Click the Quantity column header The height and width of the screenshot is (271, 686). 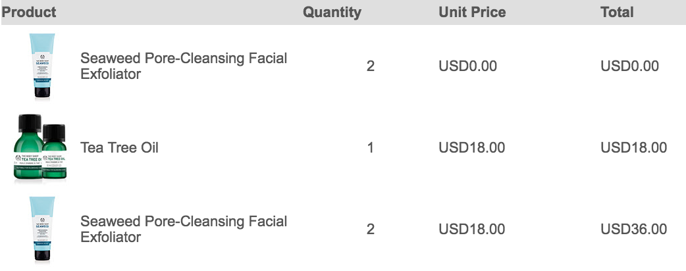[x=332, y=12]
